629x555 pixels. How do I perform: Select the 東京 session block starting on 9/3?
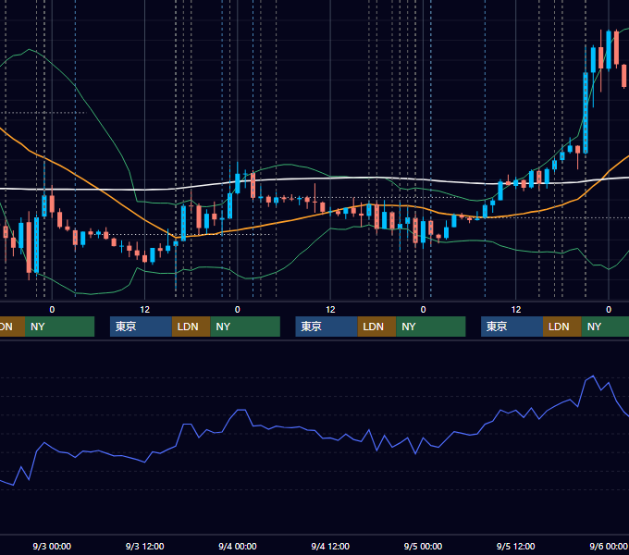coord(141,327)
